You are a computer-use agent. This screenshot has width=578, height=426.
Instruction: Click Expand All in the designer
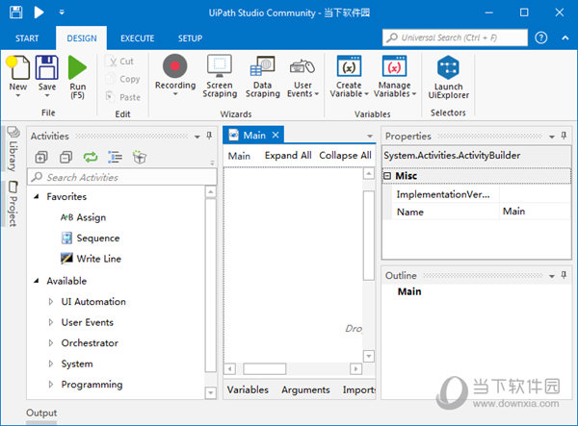click(288, 156)
